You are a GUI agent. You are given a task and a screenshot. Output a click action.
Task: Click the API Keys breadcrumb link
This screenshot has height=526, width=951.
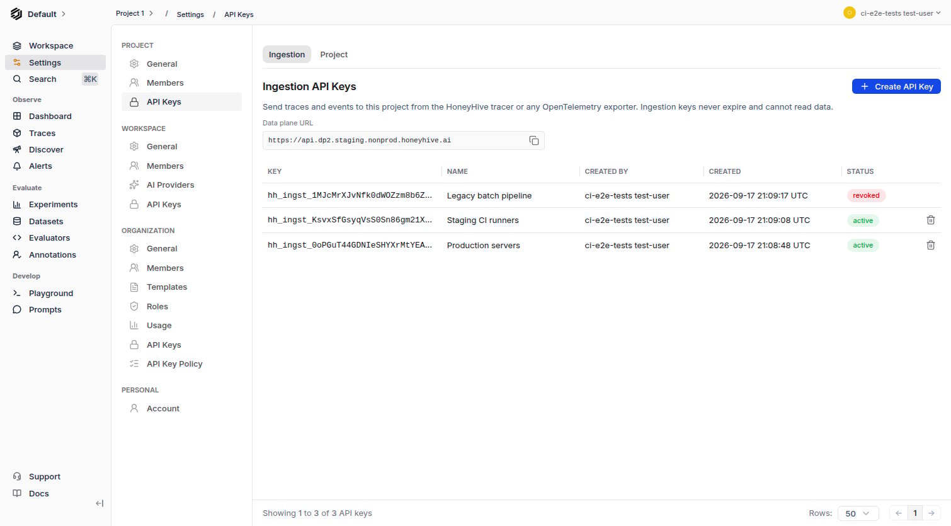239,14
